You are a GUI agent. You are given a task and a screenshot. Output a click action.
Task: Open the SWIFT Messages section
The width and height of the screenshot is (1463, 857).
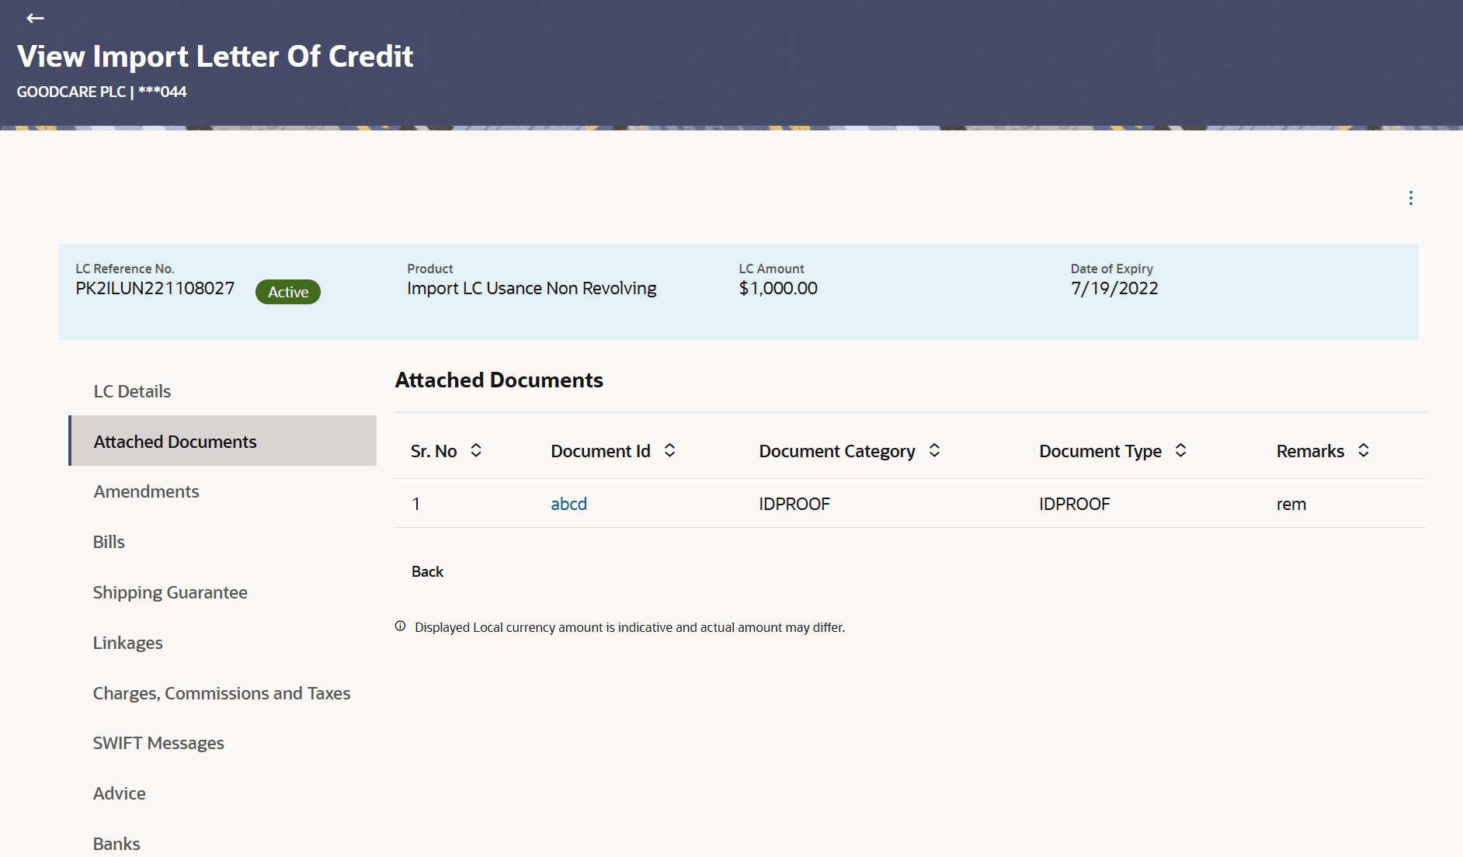pos(158,743)
